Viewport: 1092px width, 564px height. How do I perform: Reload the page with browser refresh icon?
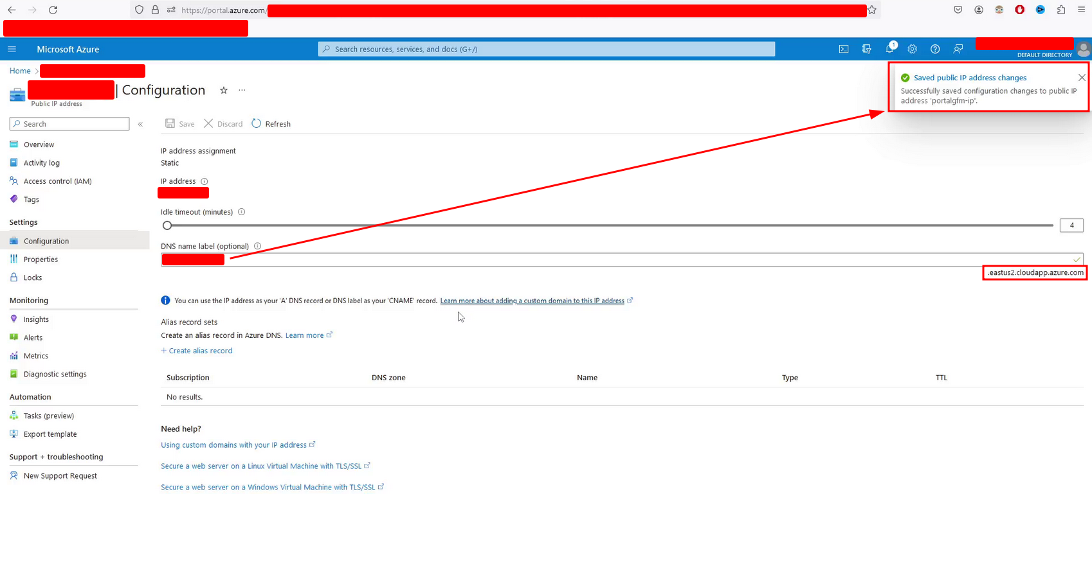53,10
